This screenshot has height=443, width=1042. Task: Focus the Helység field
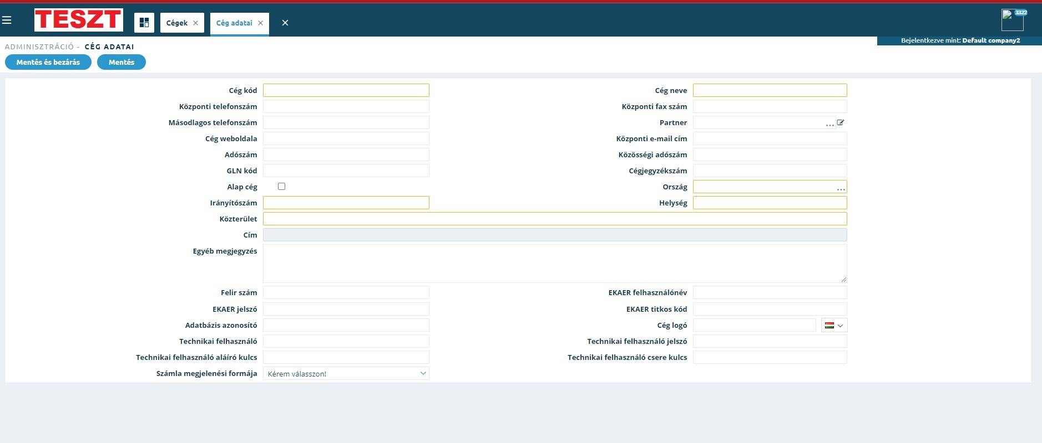point(770,203)
